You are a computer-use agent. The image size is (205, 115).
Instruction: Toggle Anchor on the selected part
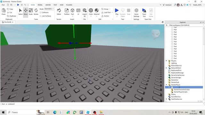click(105, 16)
